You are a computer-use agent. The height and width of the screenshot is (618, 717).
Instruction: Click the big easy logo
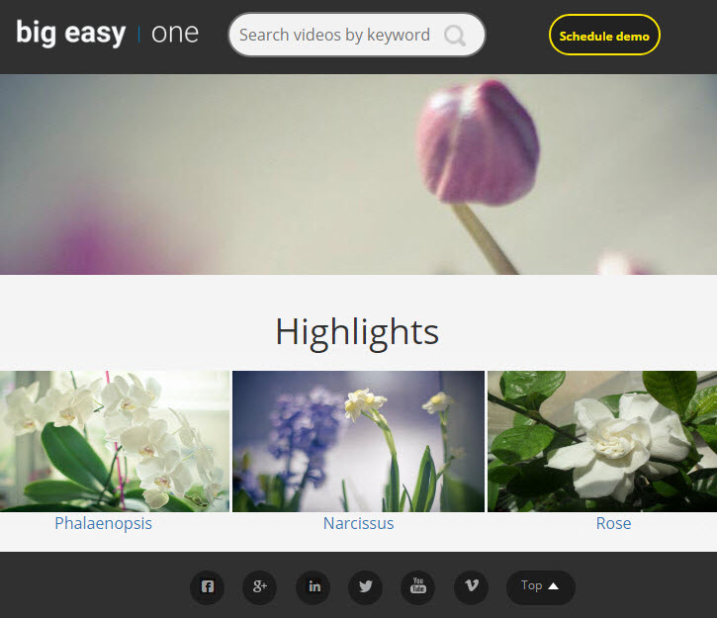(x=71, y=34)
